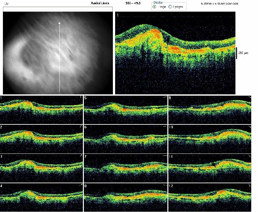Screen dimensions: 258x212
Task: Choose radial scan thumbnail number 12
Action: tap(210, 197)
